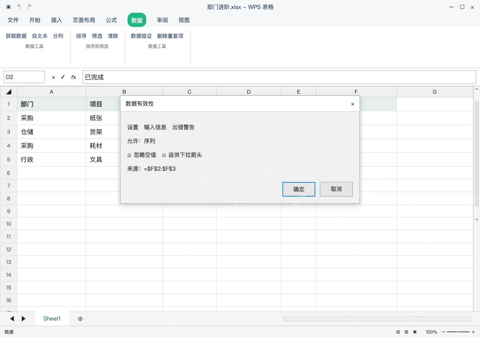The image size is (480, 337).
Task: Redo using the title bar arrow
Action: coord(30,7)
